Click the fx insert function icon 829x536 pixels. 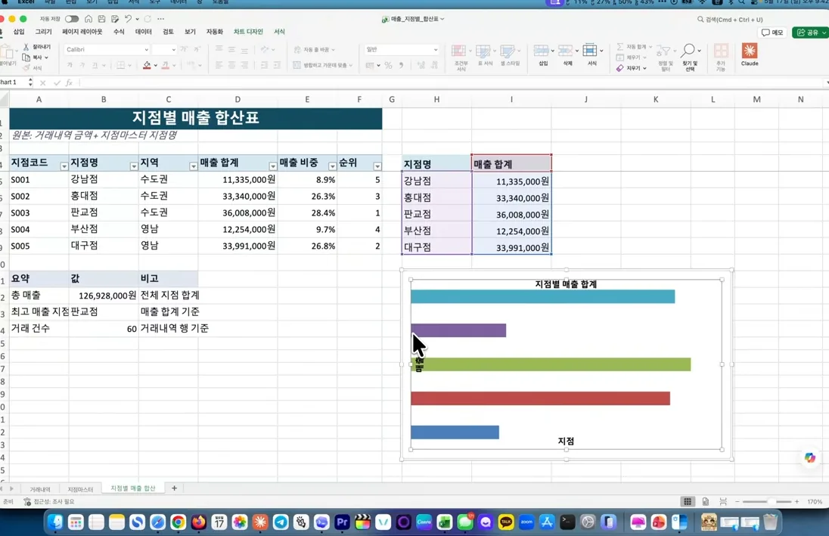pyautogui.click(x=69, y=82)
